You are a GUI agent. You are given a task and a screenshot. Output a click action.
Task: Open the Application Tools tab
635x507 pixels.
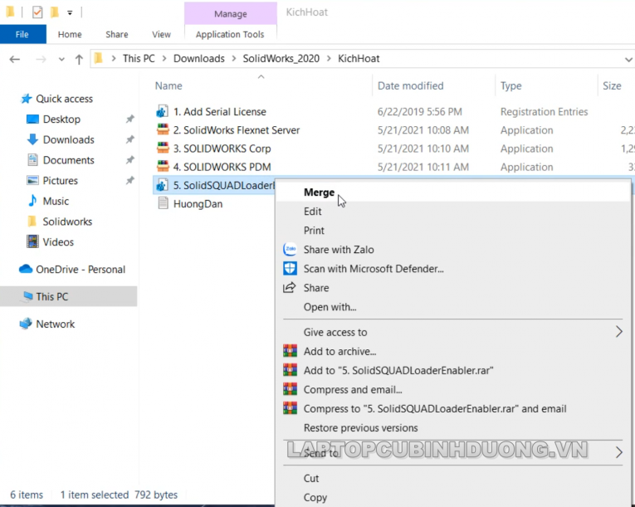[230, 34]
